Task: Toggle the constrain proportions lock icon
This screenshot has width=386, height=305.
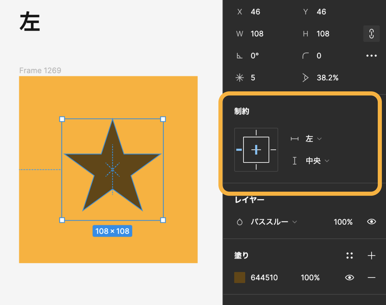Action: (x=371, y=34)
